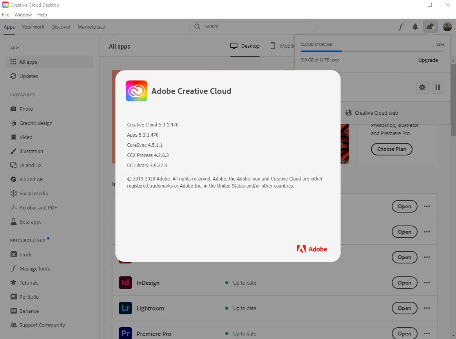456x339 pixels.
Task: Click inside the Search field
Action: 252,26
